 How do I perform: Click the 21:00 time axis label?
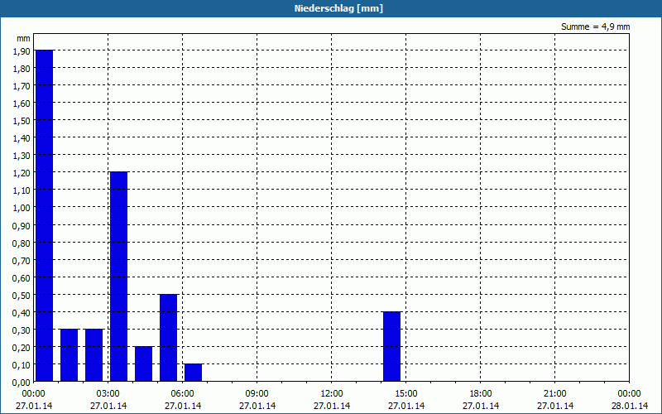point(554,394)
